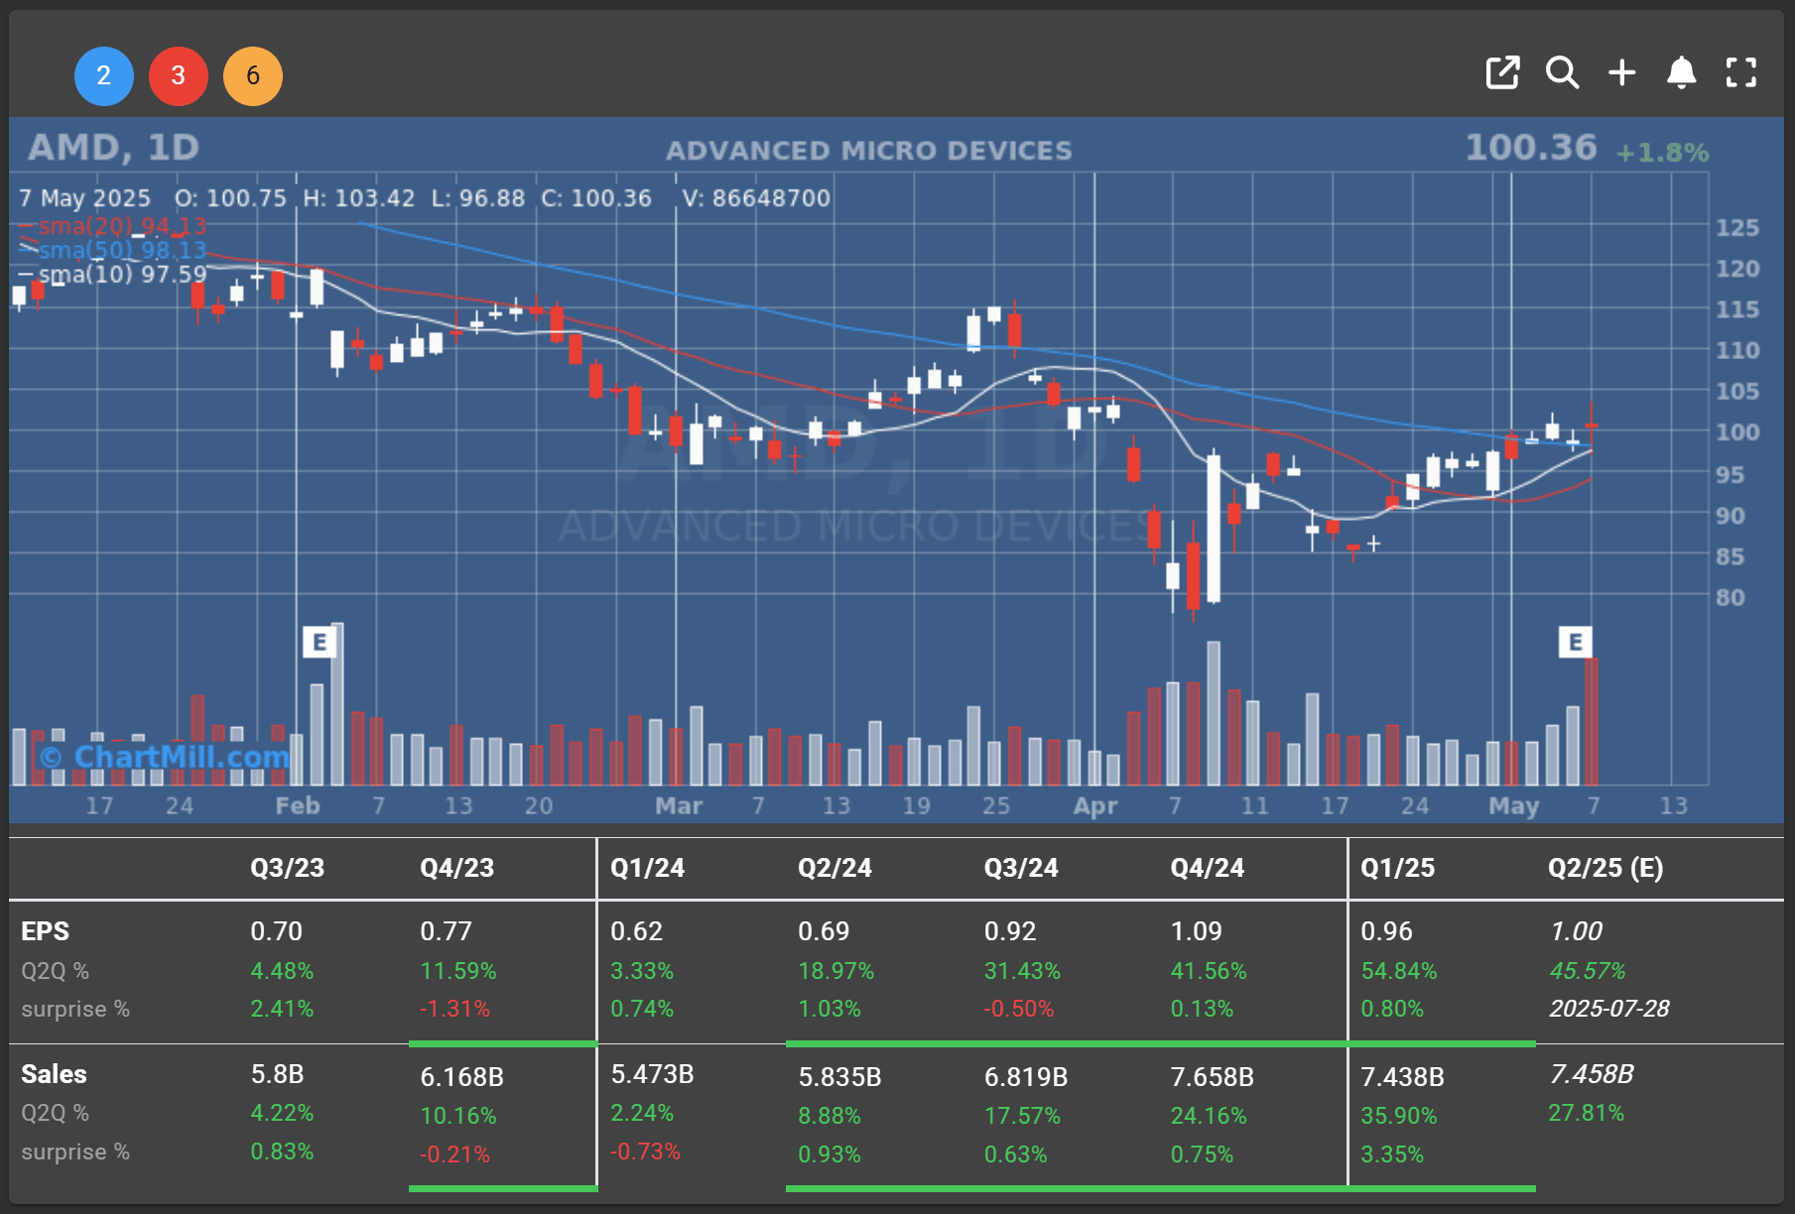The height and width of the screenshot is (1214, 1795).
Task: Open chart in new window icon
Action: (1502, 72)
